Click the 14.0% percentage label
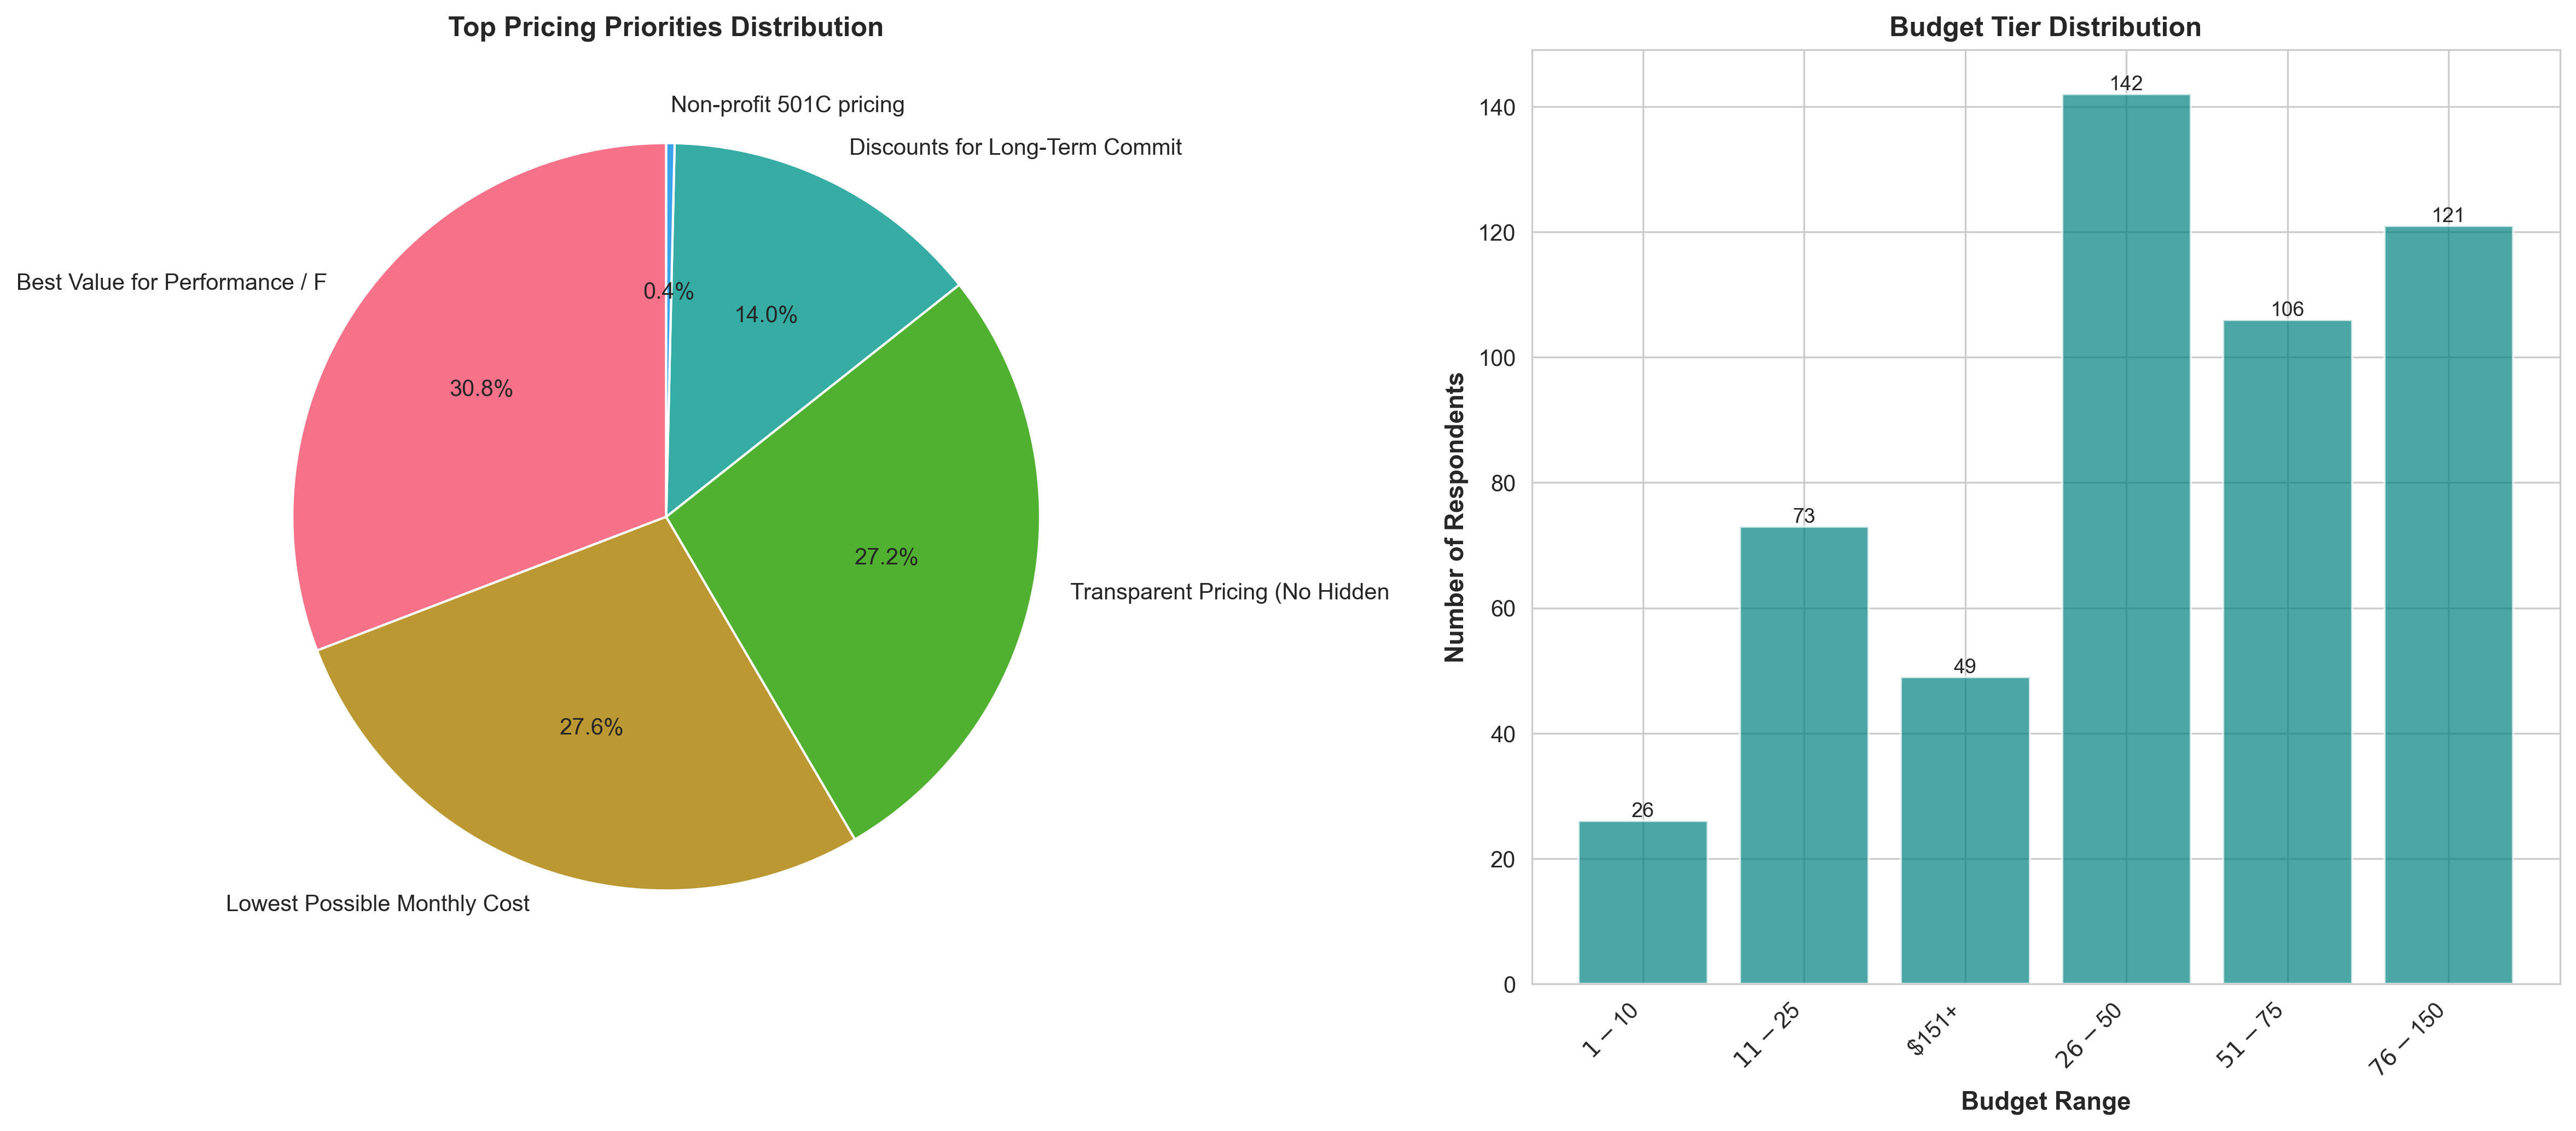Viewport: 2576px width, 1131px height. pyautogui.click(x=768, y=314)
